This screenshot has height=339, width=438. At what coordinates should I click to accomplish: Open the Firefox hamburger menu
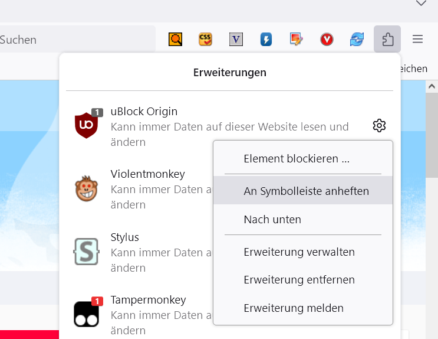click(417, 40)
